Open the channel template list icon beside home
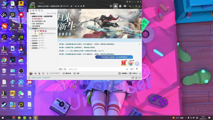 120,6
